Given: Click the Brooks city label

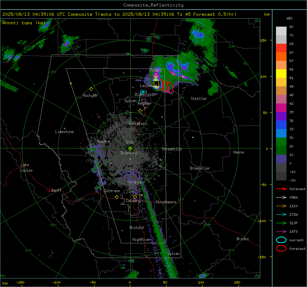Looking at the screenshot, I should point(243,239).
